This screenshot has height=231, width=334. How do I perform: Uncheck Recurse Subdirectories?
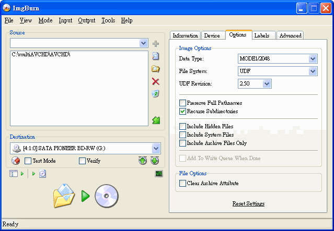coord(182,112)
